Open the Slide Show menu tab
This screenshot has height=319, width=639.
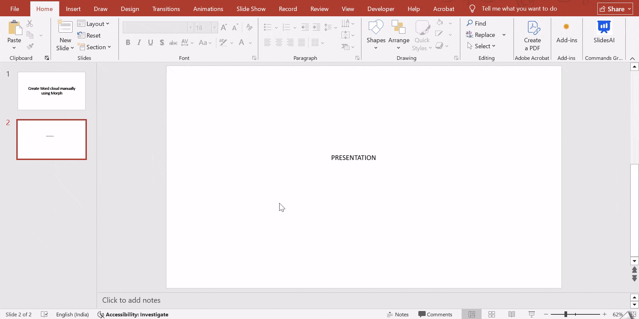[251, 9]
